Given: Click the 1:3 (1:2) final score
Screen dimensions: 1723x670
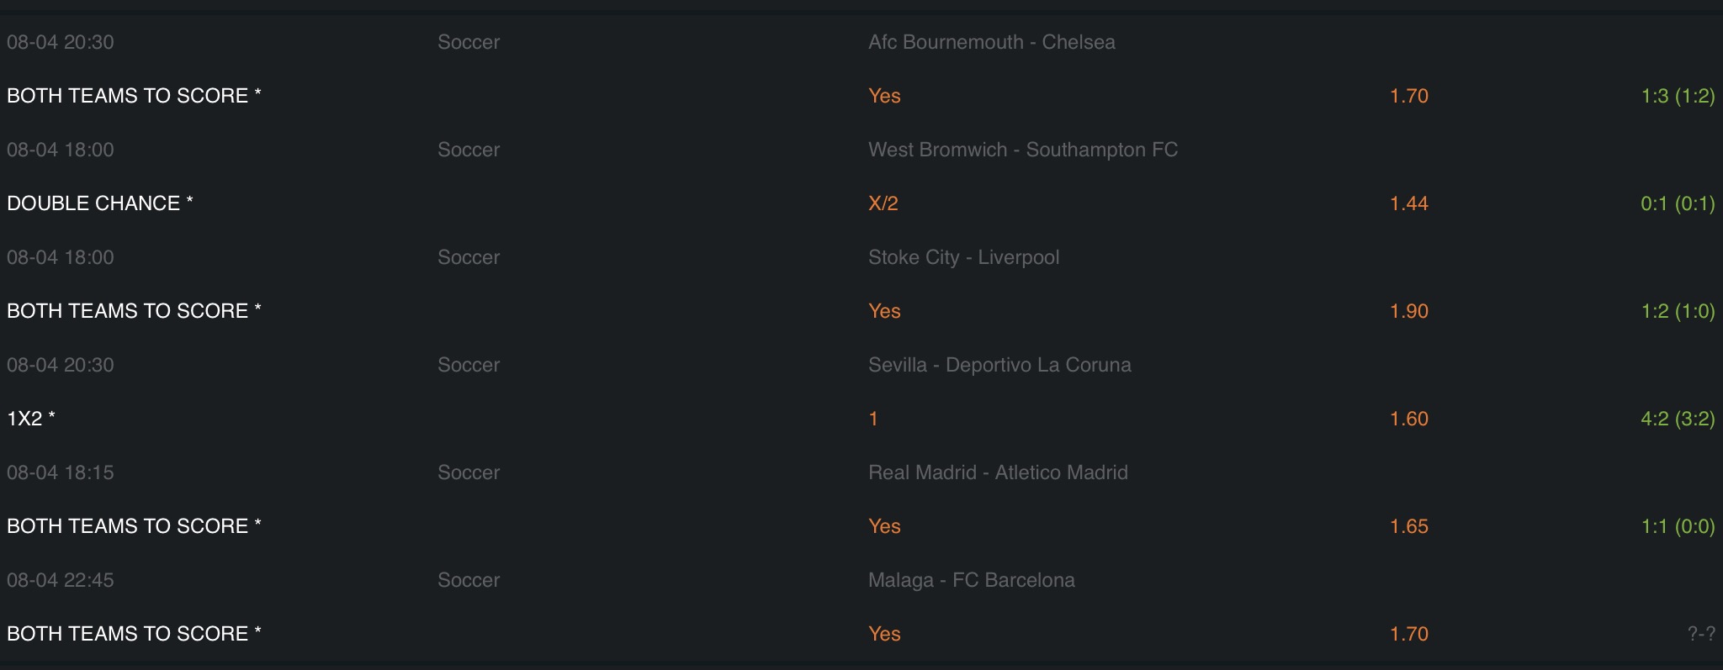Looking at the screenshot, I should point(1677,96).
